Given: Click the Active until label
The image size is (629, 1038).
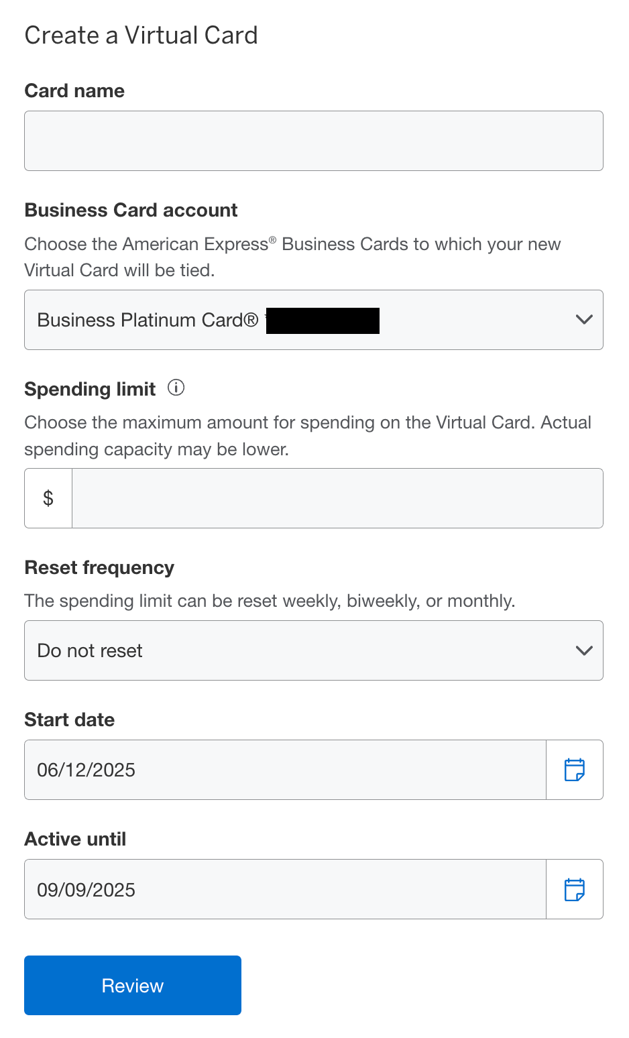Looking at the screenshot, I should tap(75, 840).
